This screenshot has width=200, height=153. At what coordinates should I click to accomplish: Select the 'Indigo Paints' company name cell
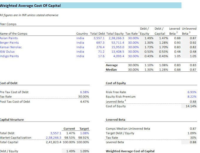(x=9, y=56)
